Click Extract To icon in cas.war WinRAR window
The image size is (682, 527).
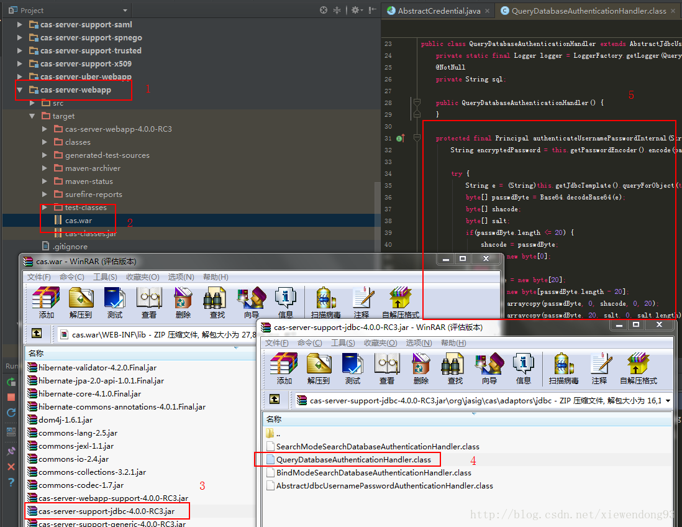(81, 298)
